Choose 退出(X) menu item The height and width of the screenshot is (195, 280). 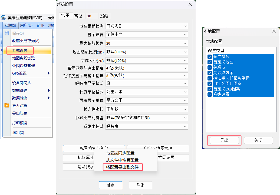27,133
